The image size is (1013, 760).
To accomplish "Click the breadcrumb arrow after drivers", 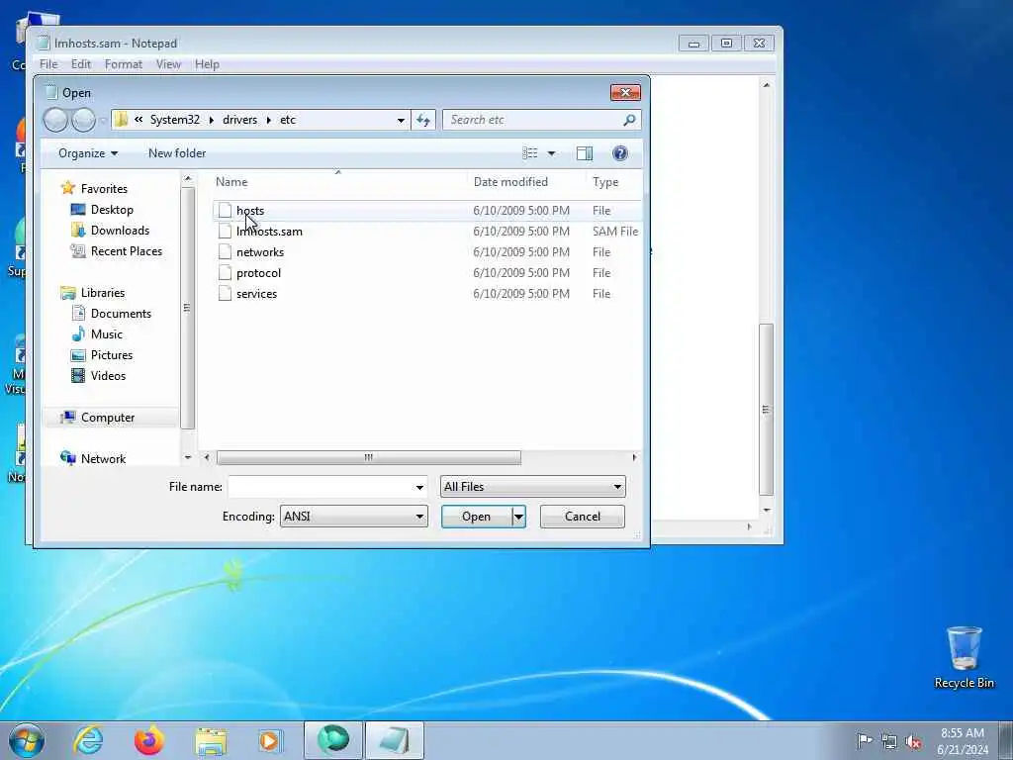I will tap(268, 120).
